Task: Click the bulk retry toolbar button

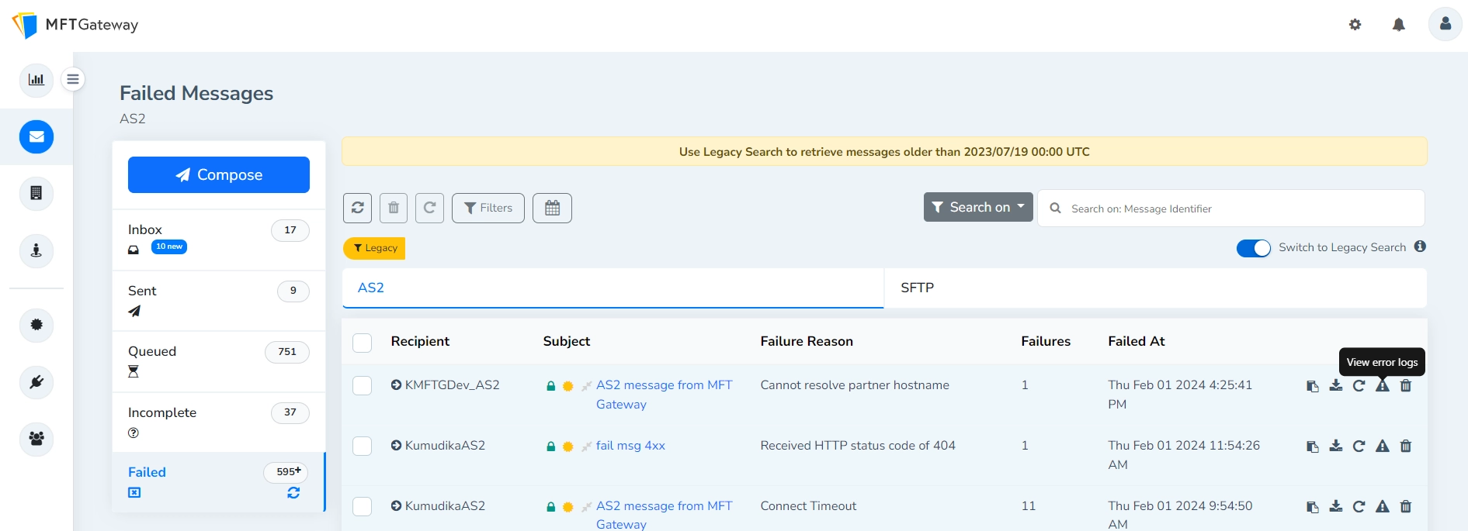Action: (429, 208)
